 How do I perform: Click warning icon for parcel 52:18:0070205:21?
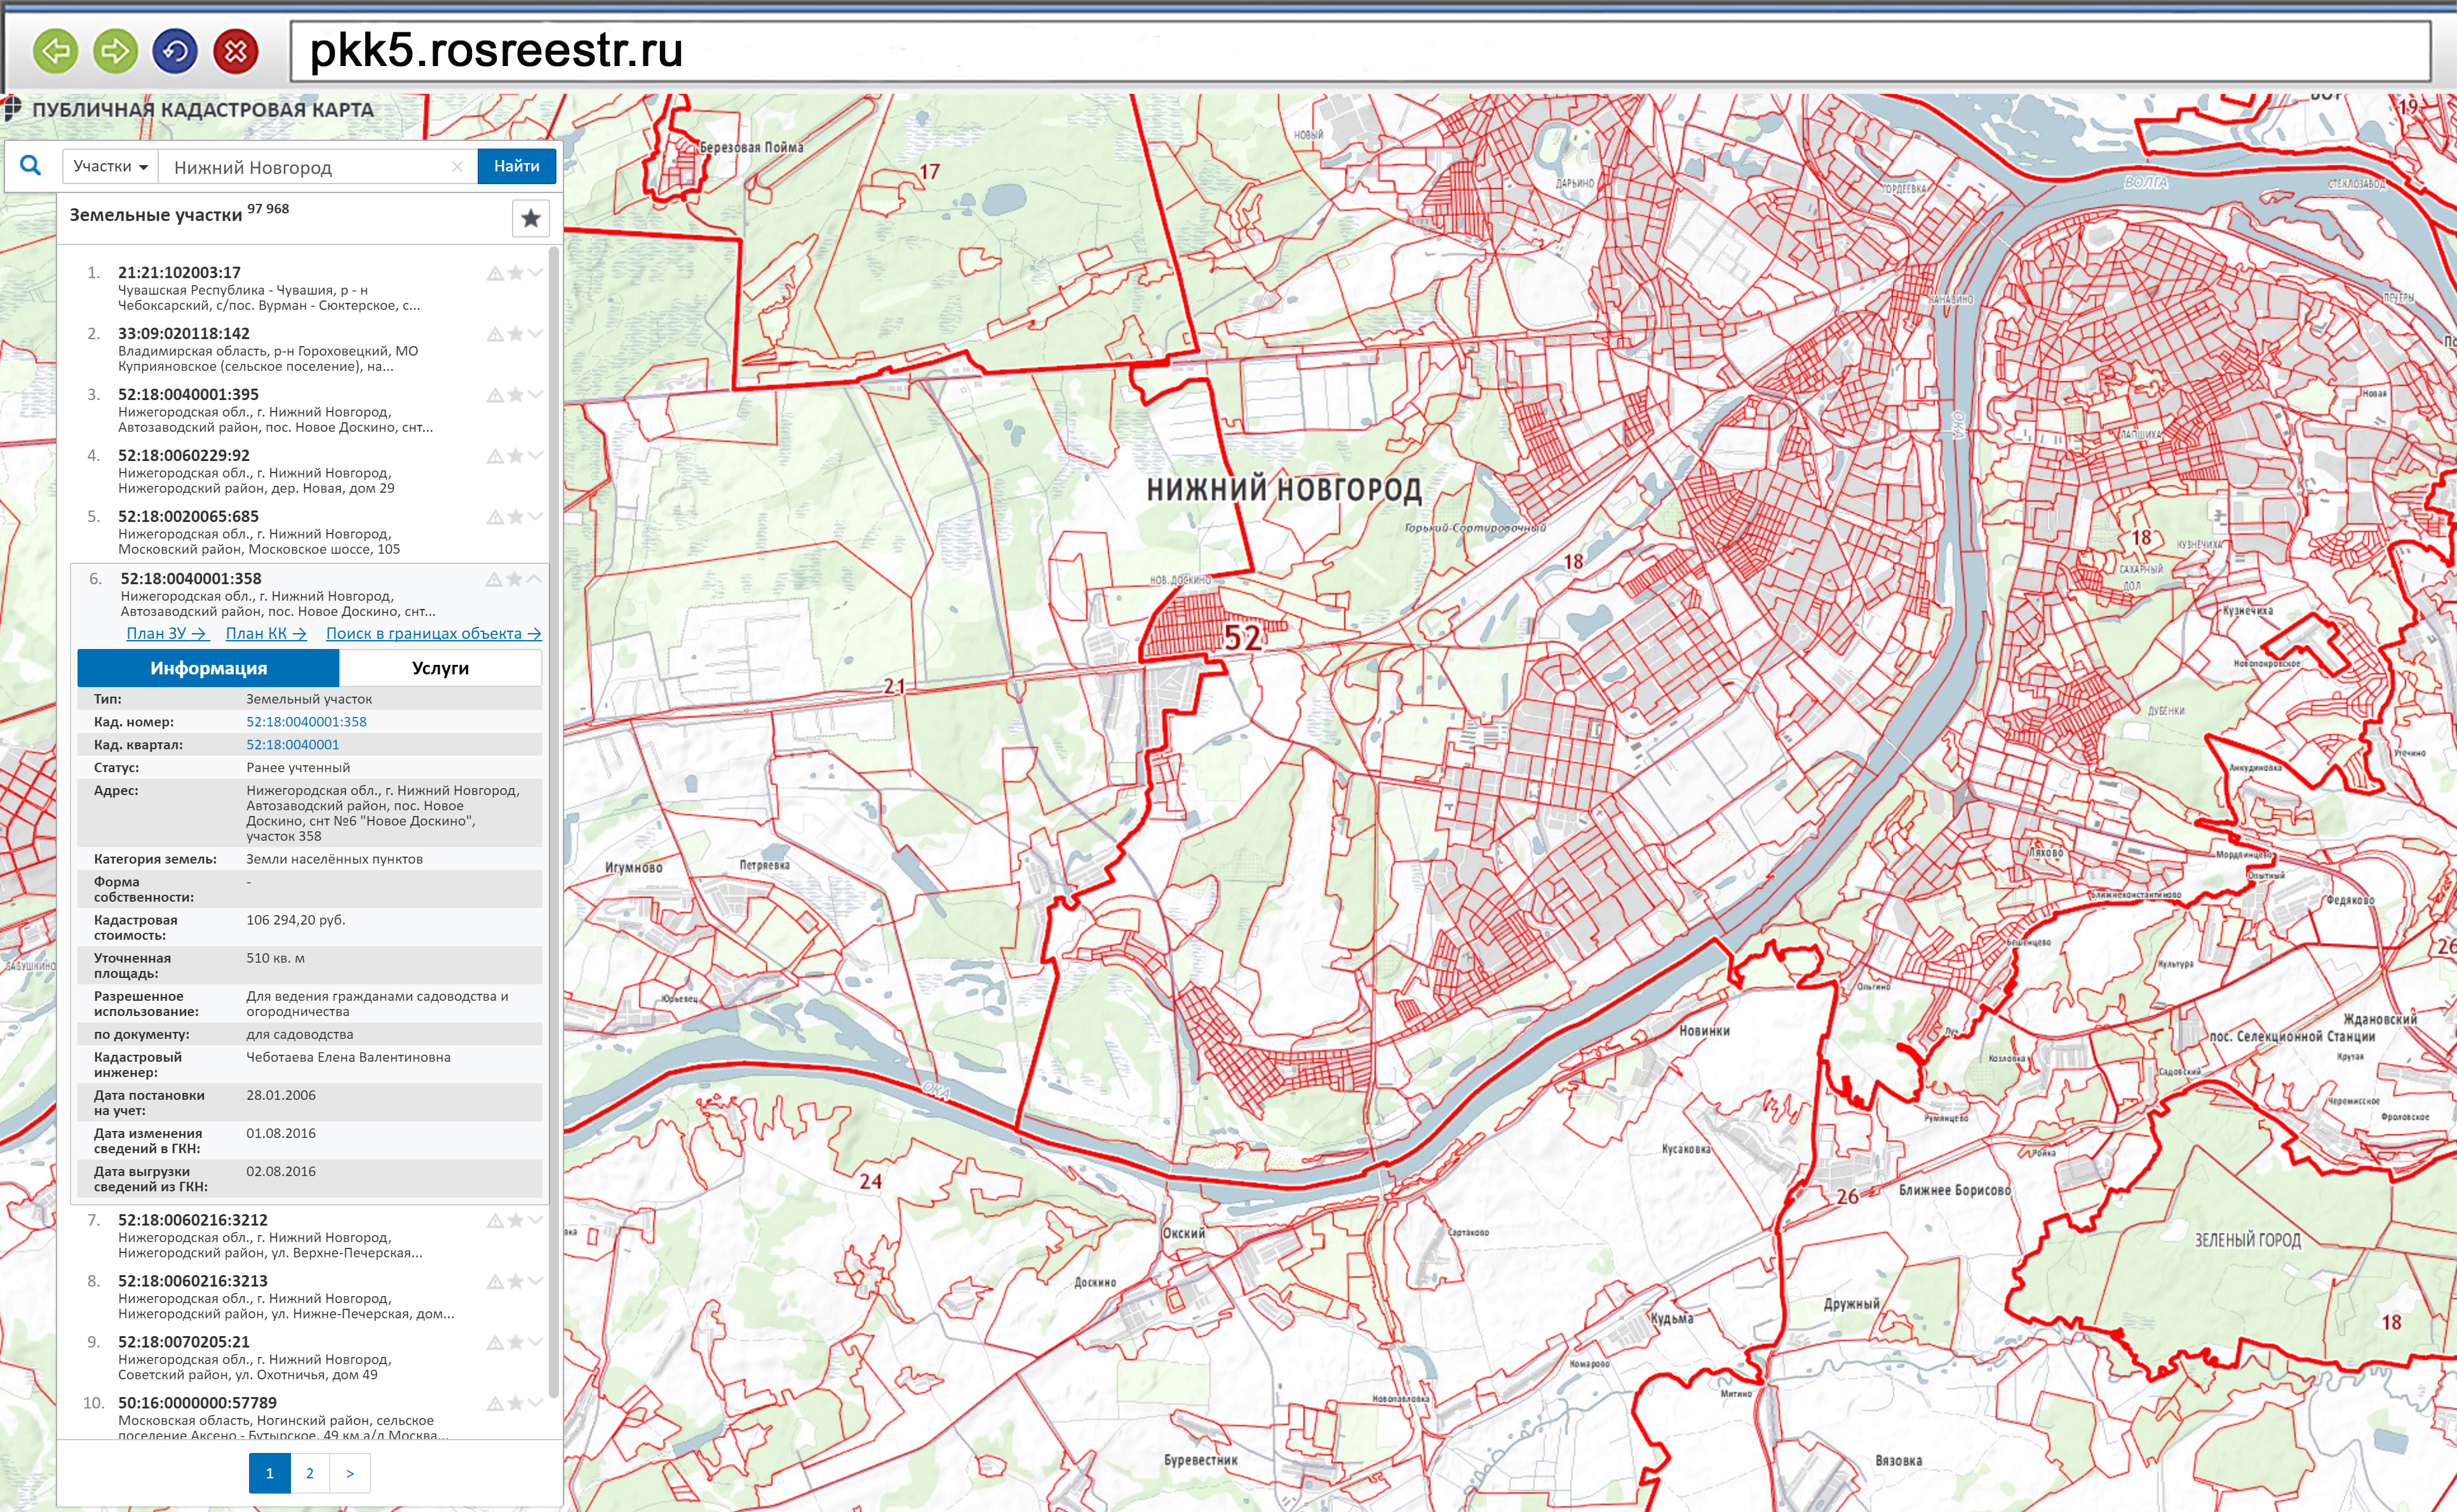pyautogui.click(x=495, y=1342)
